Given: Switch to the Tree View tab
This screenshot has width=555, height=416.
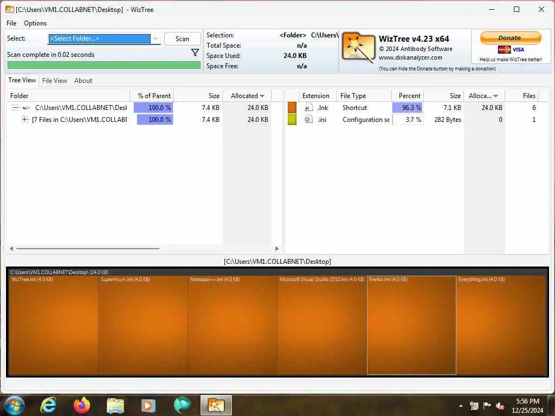Looking at the screenshot, I should pyautogui.click(x=22, y=80).
